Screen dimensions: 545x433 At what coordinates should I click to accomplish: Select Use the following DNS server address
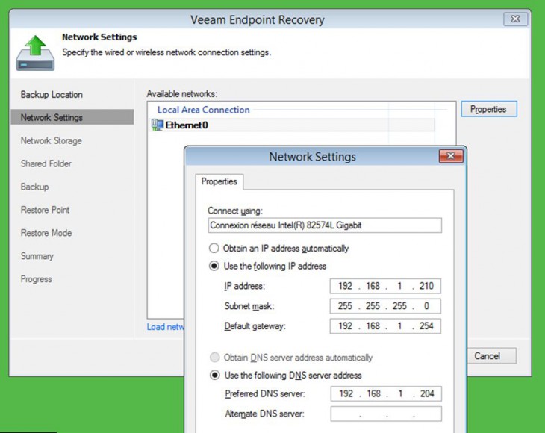215,376
